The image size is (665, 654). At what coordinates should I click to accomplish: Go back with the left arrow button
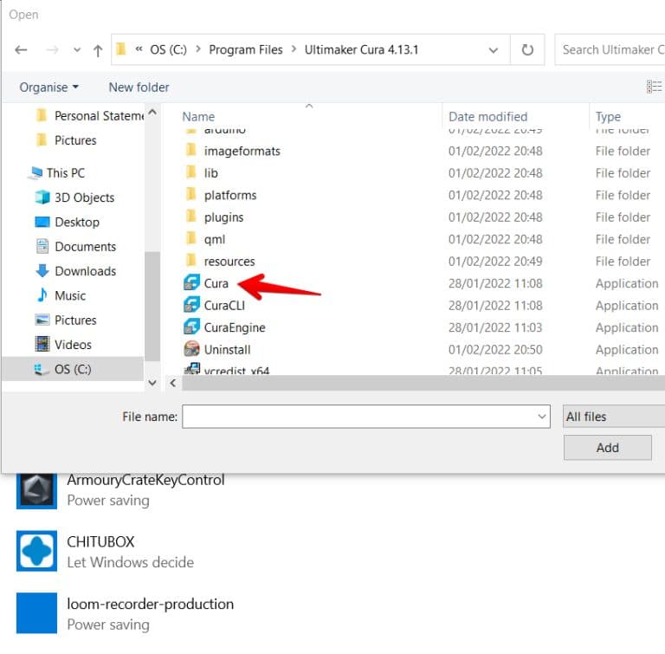point(21,50)
